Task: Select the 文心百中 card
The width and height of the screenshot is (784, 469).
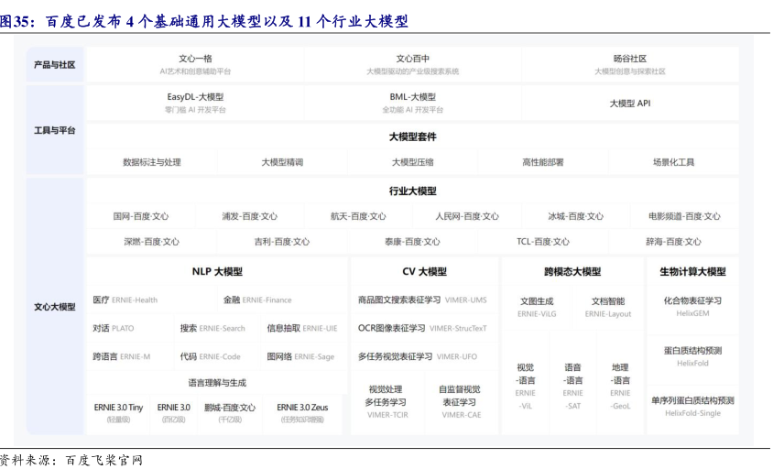Action: tap(412, 64)
